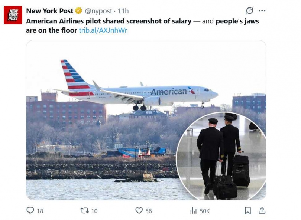Click the 50K views count

(205, 211)
